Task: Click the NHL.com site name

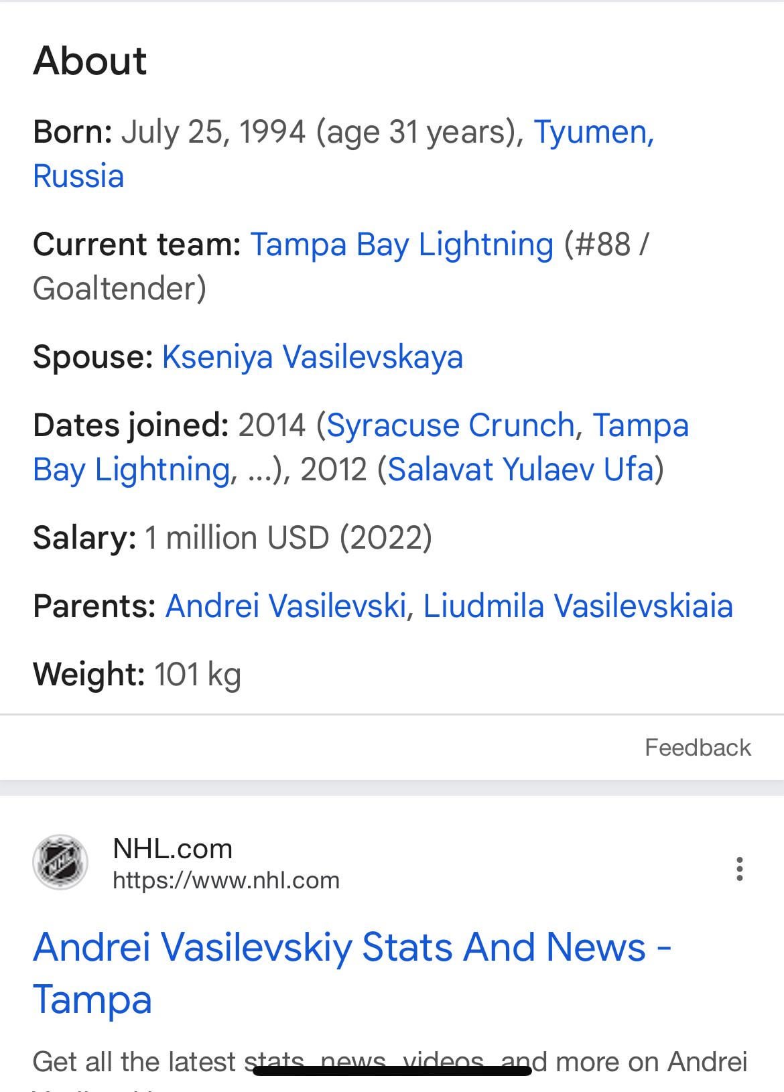Action: [x=172, y=849]
